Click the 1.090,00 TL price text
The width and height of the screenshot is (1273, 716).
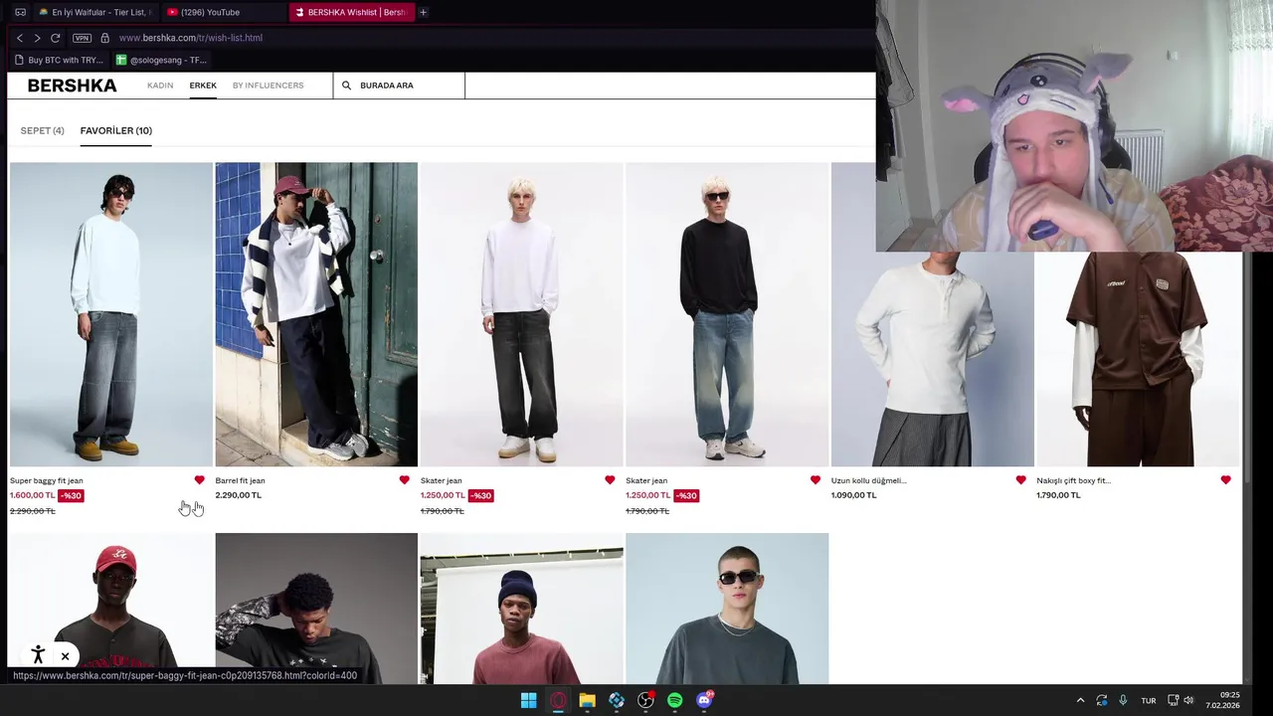coord(854,495)
